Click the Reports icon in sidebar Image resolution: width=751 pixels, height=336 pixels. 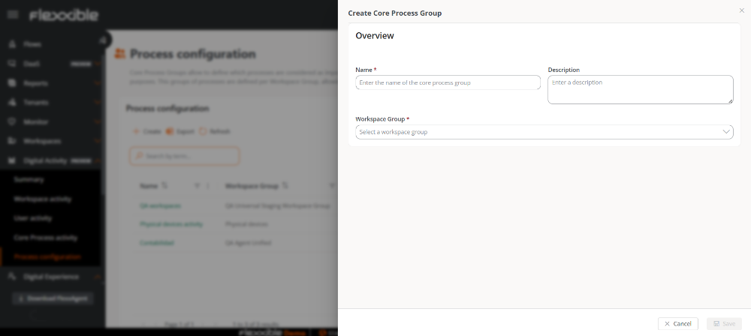[x=13, y=83]
